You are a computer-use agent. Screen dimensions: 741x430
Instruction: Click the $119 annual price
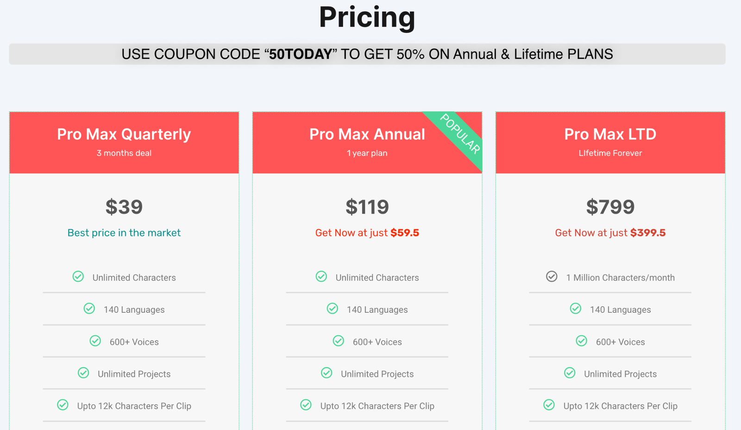[x=367, y=207]
